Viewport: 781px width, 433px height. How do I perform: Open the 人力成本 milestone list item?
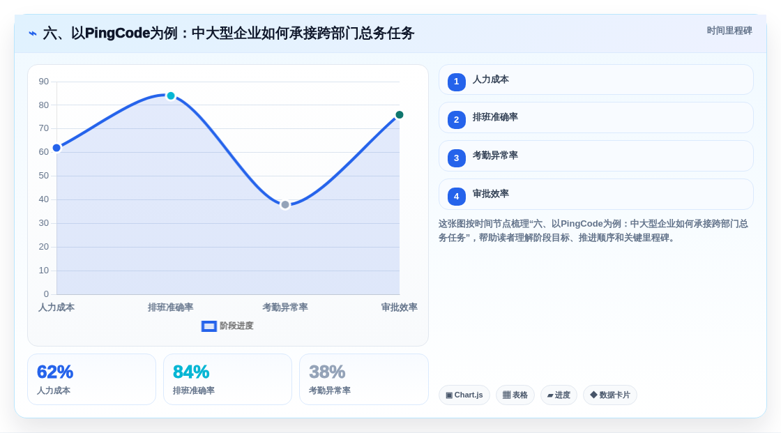coord(596,79)
